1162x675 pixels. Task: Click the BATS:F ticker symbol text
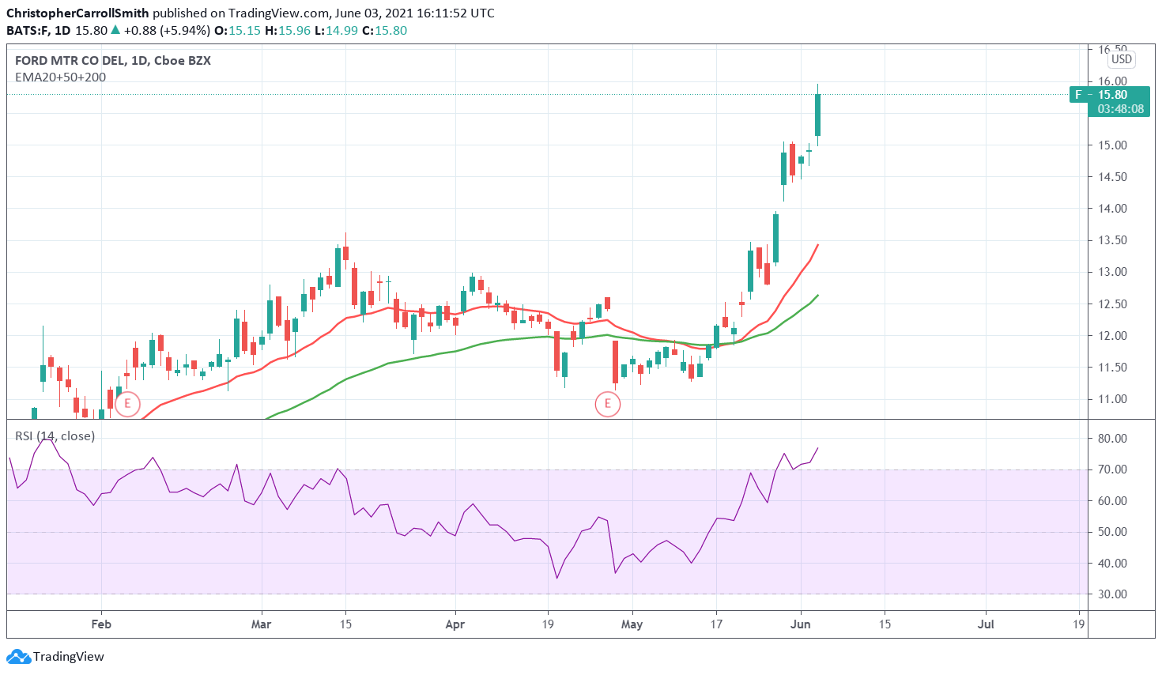click(x=28, y=31)
